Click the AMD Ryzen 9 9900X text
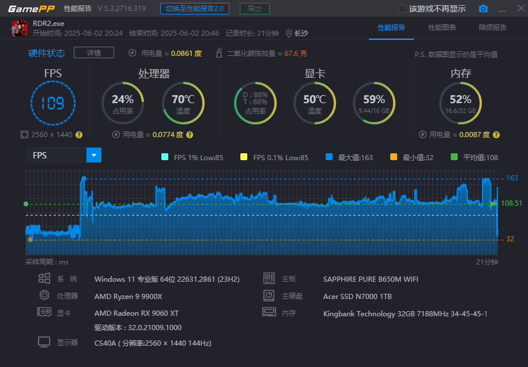528x367 pixels. tap(129, 297)
